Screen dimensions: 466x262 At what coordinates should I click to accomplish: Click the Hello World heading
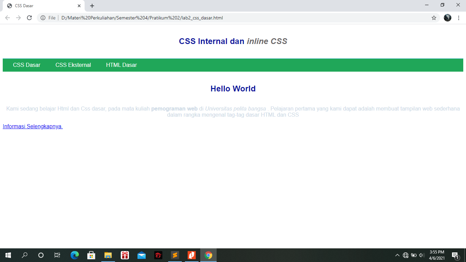(233, 89)
